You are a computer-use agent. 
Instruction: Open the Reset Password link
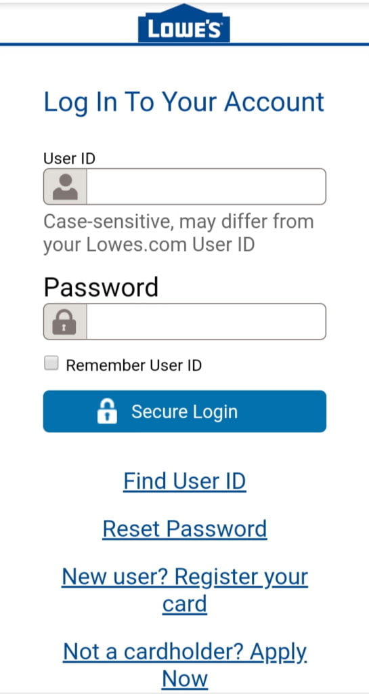pos(185,529)
